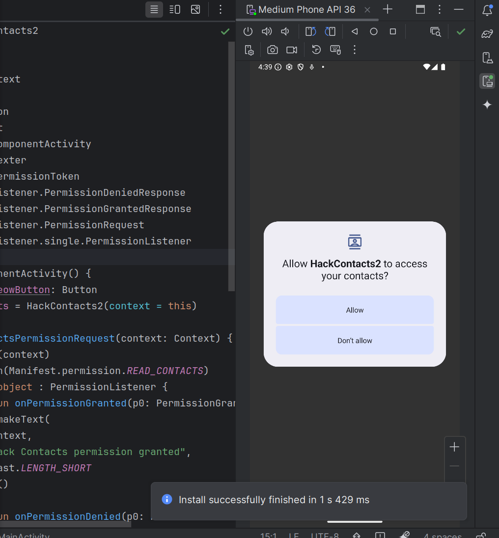The height and width of the screenshot is (538, 499).
Task: Add a new running device tab
Action: tap(388, 9)
